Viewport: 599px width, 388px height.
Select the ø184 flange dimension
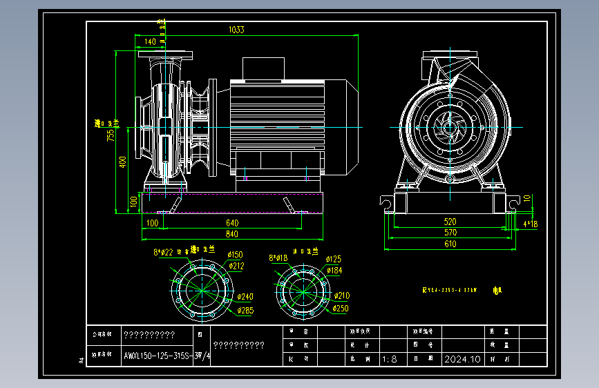pos(334,271)
